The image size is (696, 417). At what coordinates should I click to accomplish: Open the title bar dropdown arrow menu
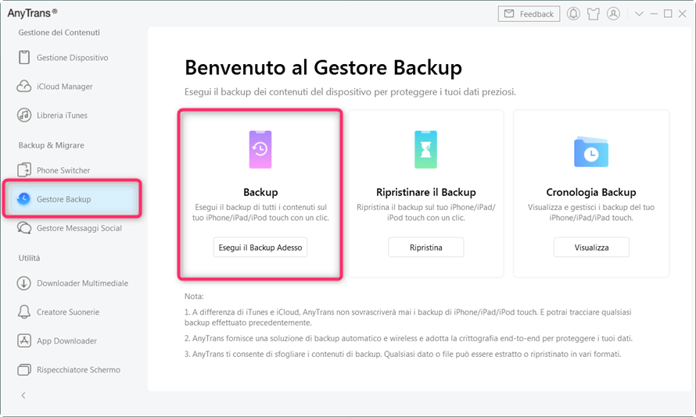pyautogui.click(x=639, y=14)
